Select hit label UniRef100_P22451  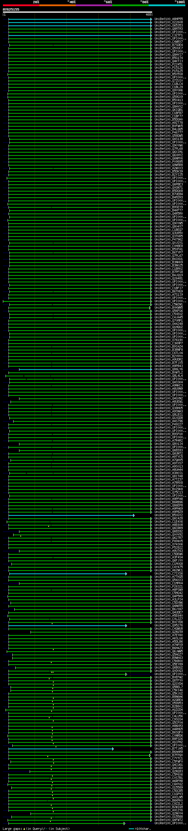(169, 65)
